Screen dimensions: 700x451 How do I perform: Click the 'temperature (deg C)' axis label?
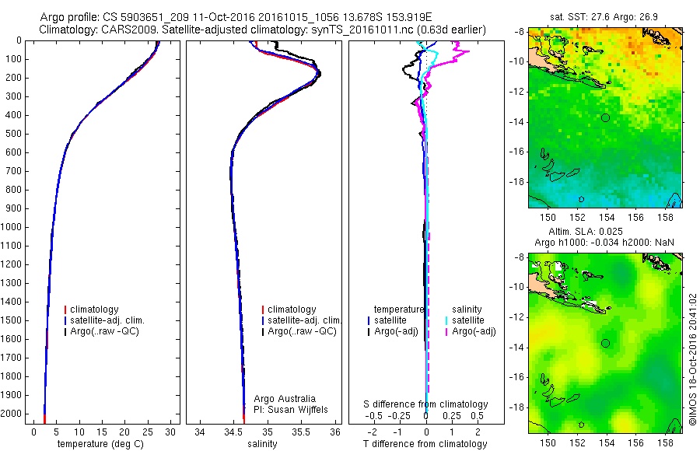pyautogui.click(x=100, y=443)
